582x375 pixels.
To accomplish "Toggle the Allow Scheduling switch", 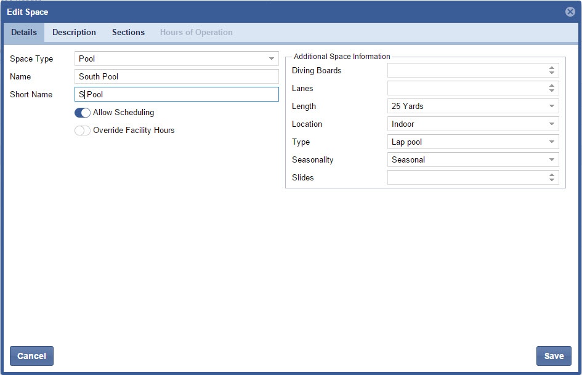I will tap(83, 113).
